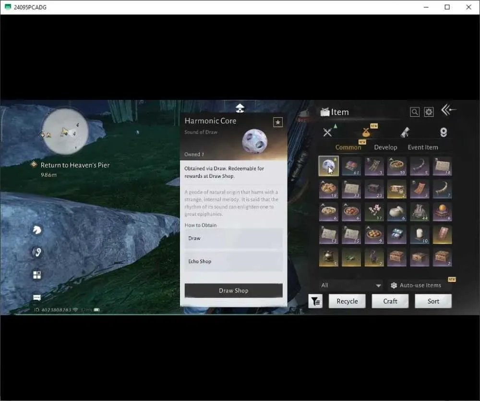
Task: Click the Sort button
Action: coord(433,301)
